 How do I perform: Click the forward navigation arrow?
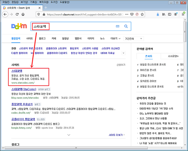pyautogui.click(x=11, y=14)
